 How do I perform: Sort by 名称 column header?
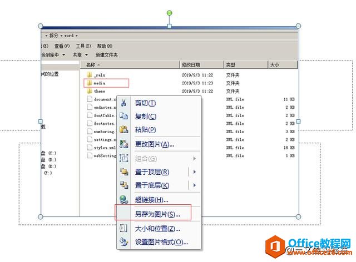pyautogui.click(x=130, y=65)
